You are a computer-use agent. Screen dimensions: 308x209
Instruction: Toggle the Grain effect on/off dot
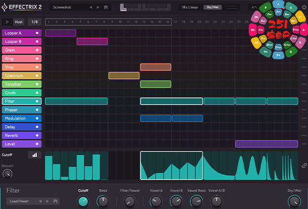point(37,50)
